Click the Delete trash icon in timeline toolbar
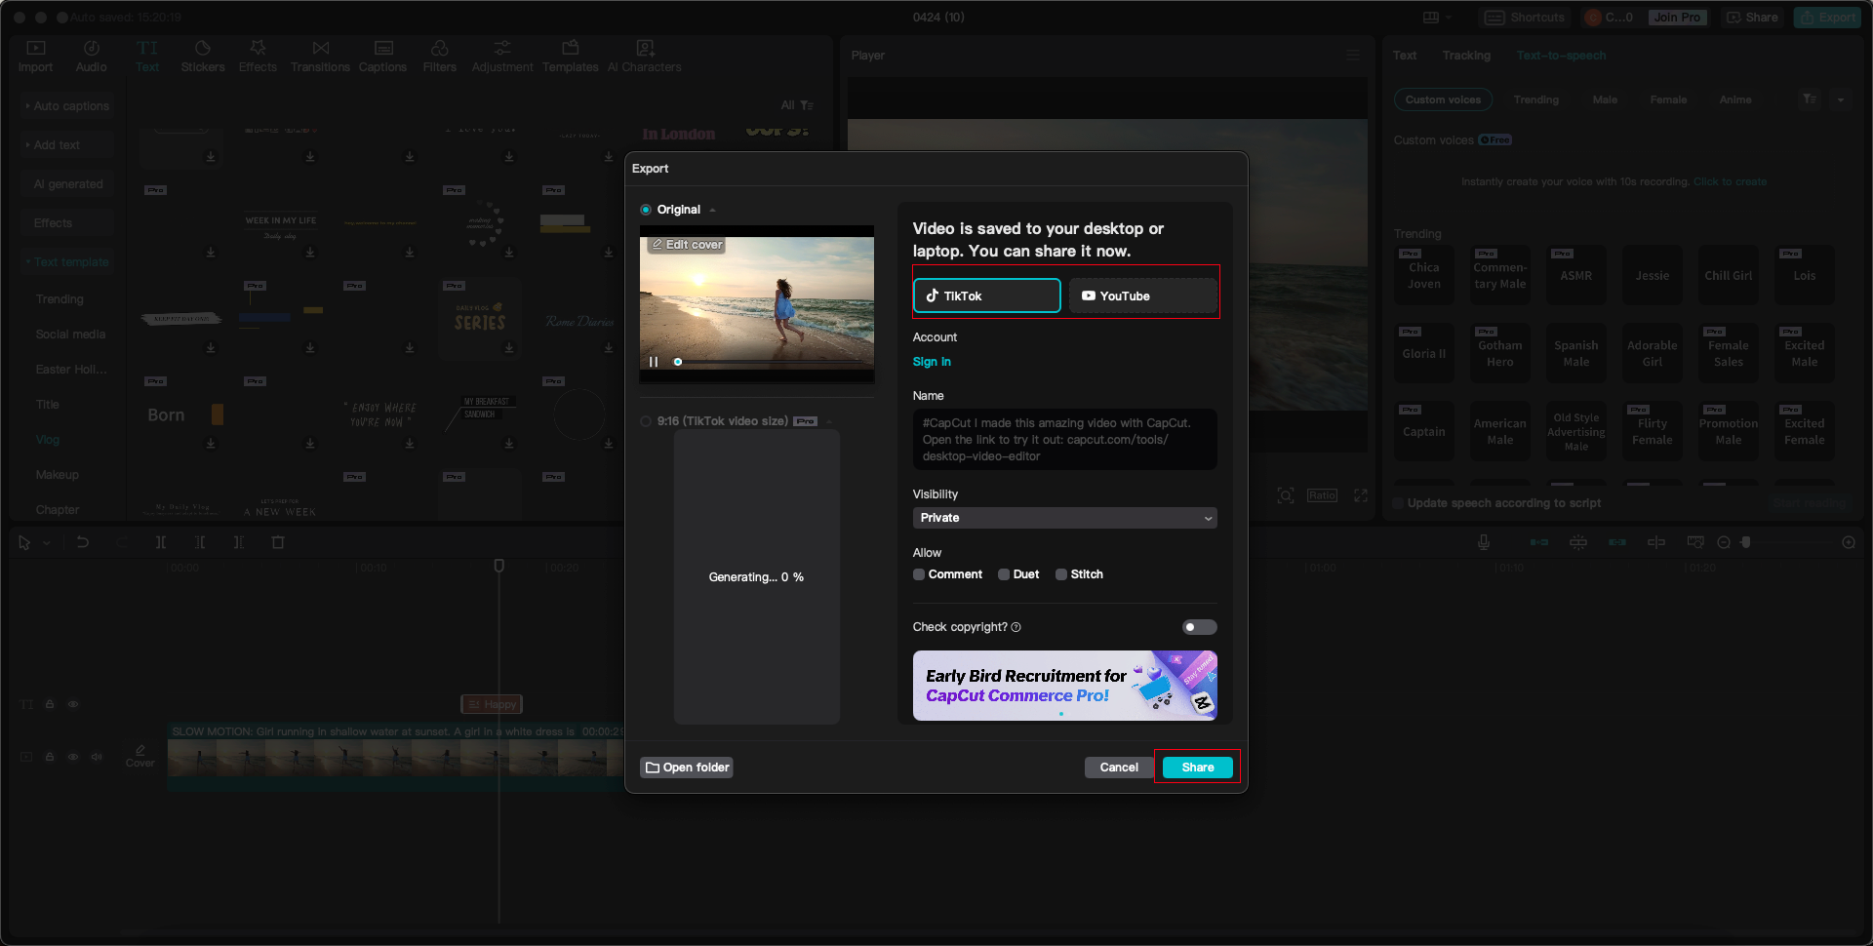Viewport: 1873px width, 946px height. [278, 542]
